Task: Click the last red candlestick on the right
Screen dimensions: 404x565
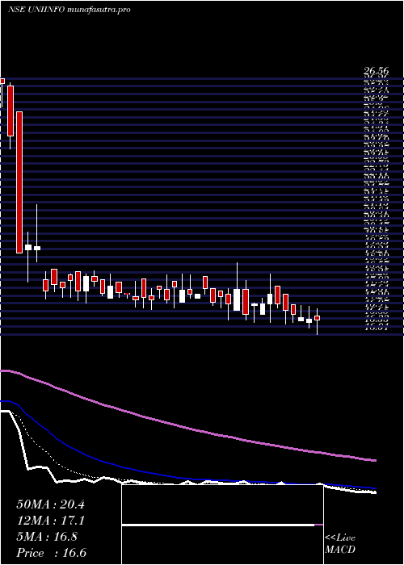Action: pos(317,318)
